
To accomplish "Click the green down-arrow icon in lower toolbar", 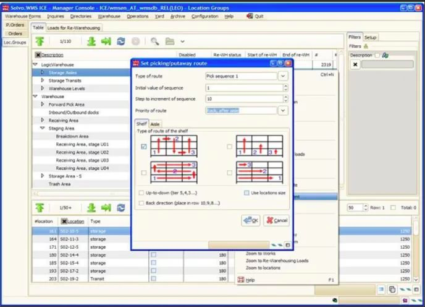I will point(91,208).
